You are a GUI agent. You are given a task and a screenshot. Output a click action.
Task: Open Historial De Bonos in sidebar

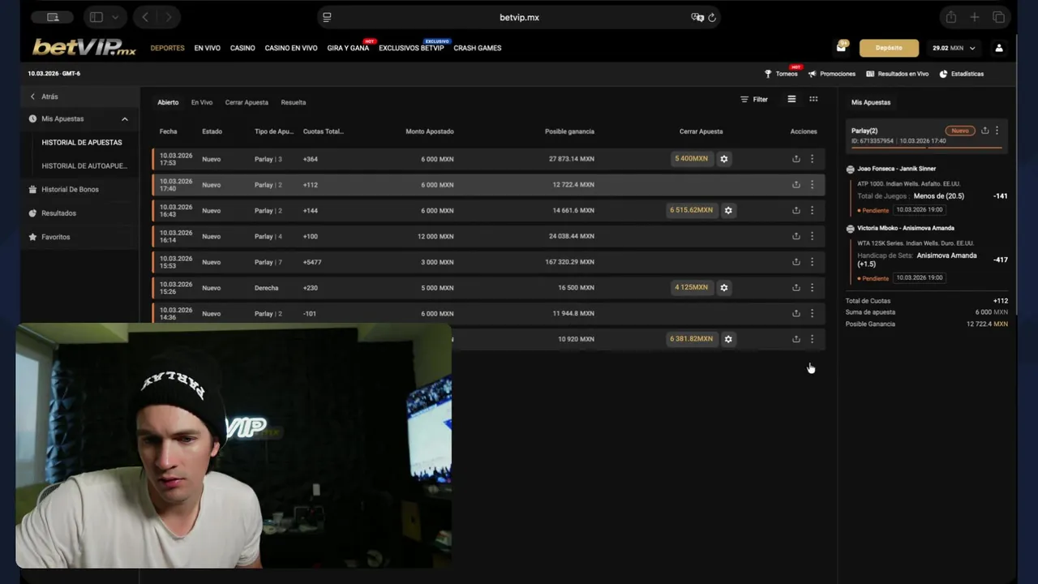tap(70, 190)
